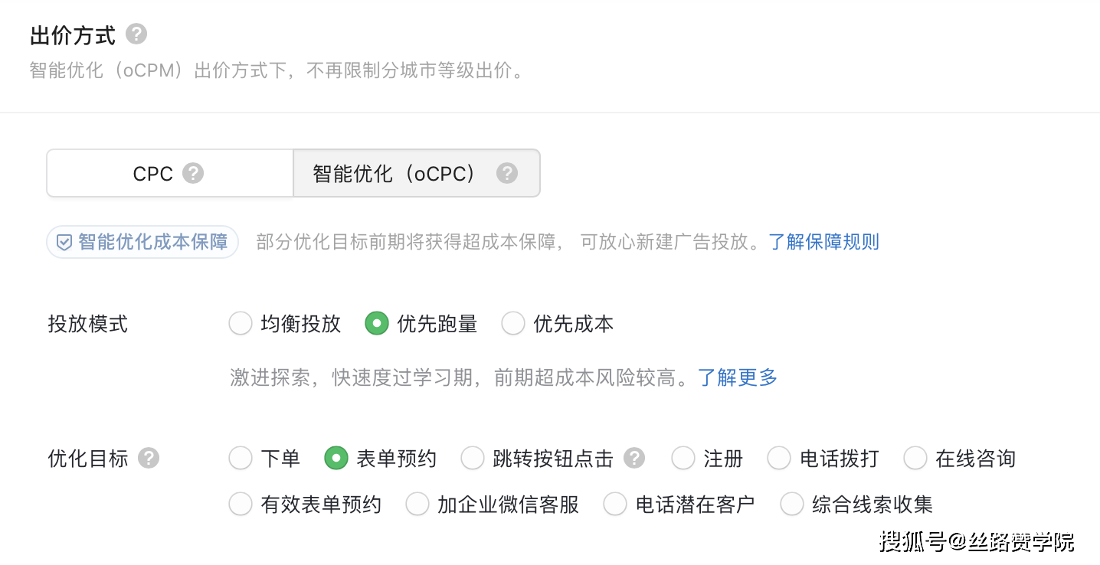
Task: Click help icon beside 智能优化（oCPC）tab
Action: (506, 173)
